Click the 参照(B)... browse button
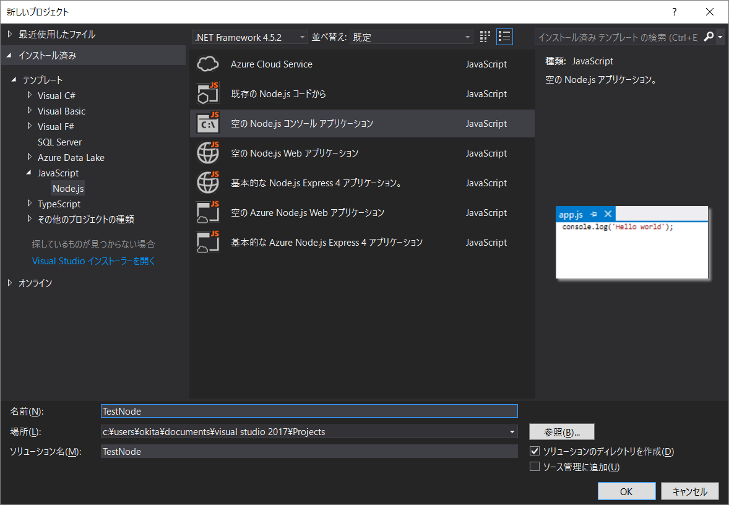This screenshot has height=505, width=729. point(562,432)
